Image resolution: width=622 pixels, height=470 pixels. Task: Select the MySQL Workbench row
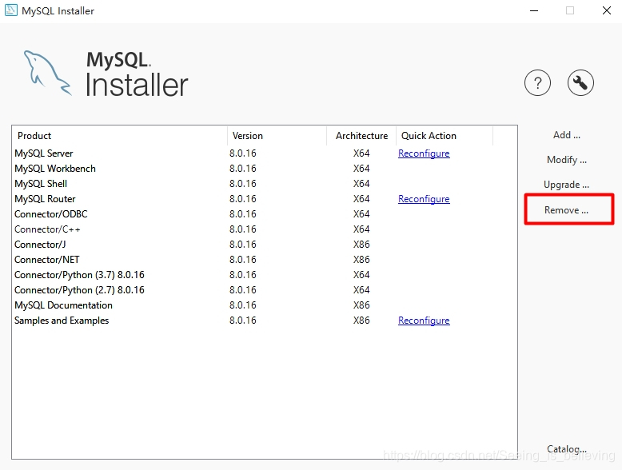pos(264,169)
